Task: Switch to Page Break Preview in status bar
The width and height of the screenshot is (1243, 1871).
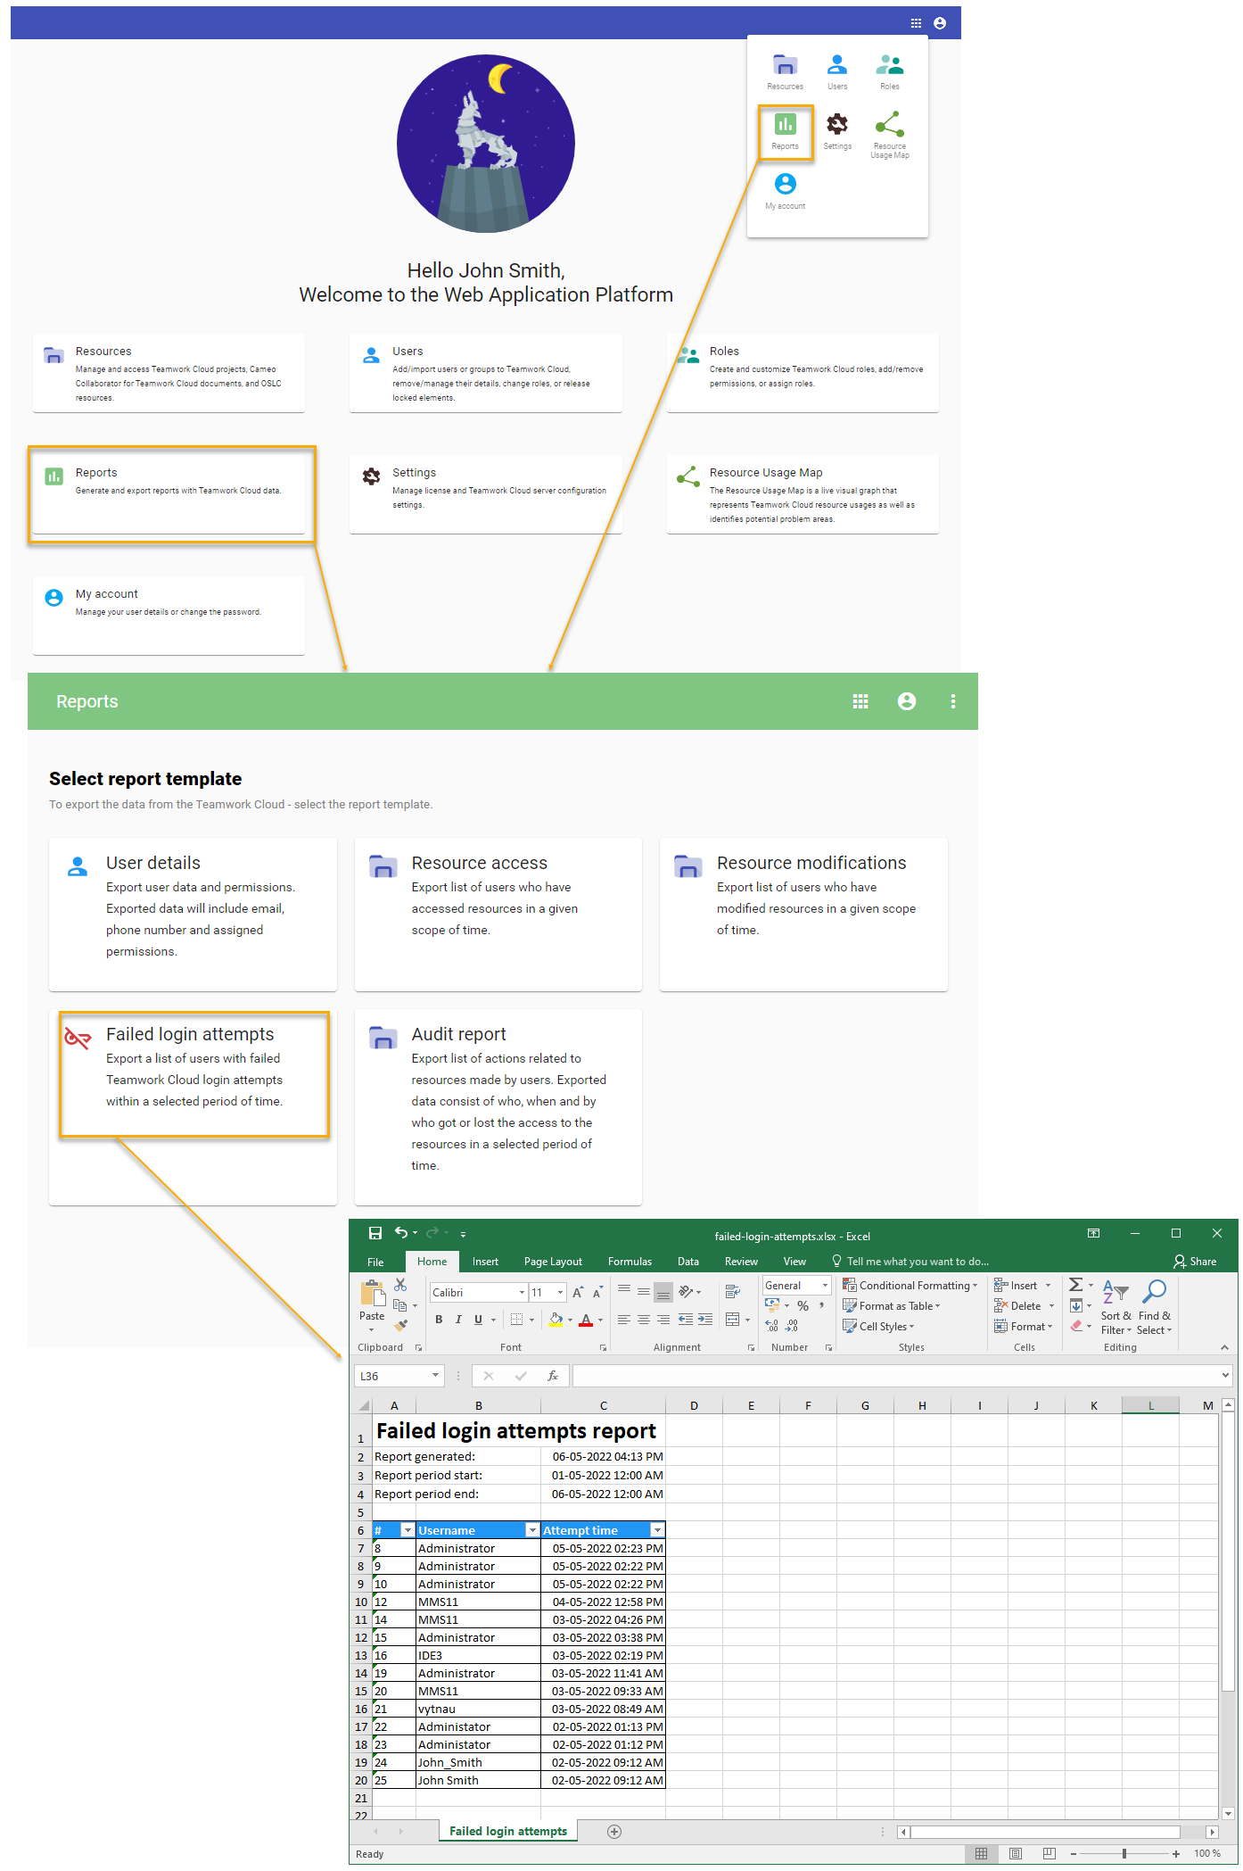Action: click(x=1049, y=1853)
